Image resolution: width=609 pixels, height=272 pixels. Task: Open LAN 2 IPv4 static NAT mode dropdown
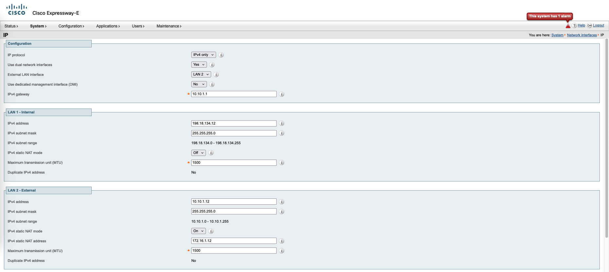(x=198, y=231)
